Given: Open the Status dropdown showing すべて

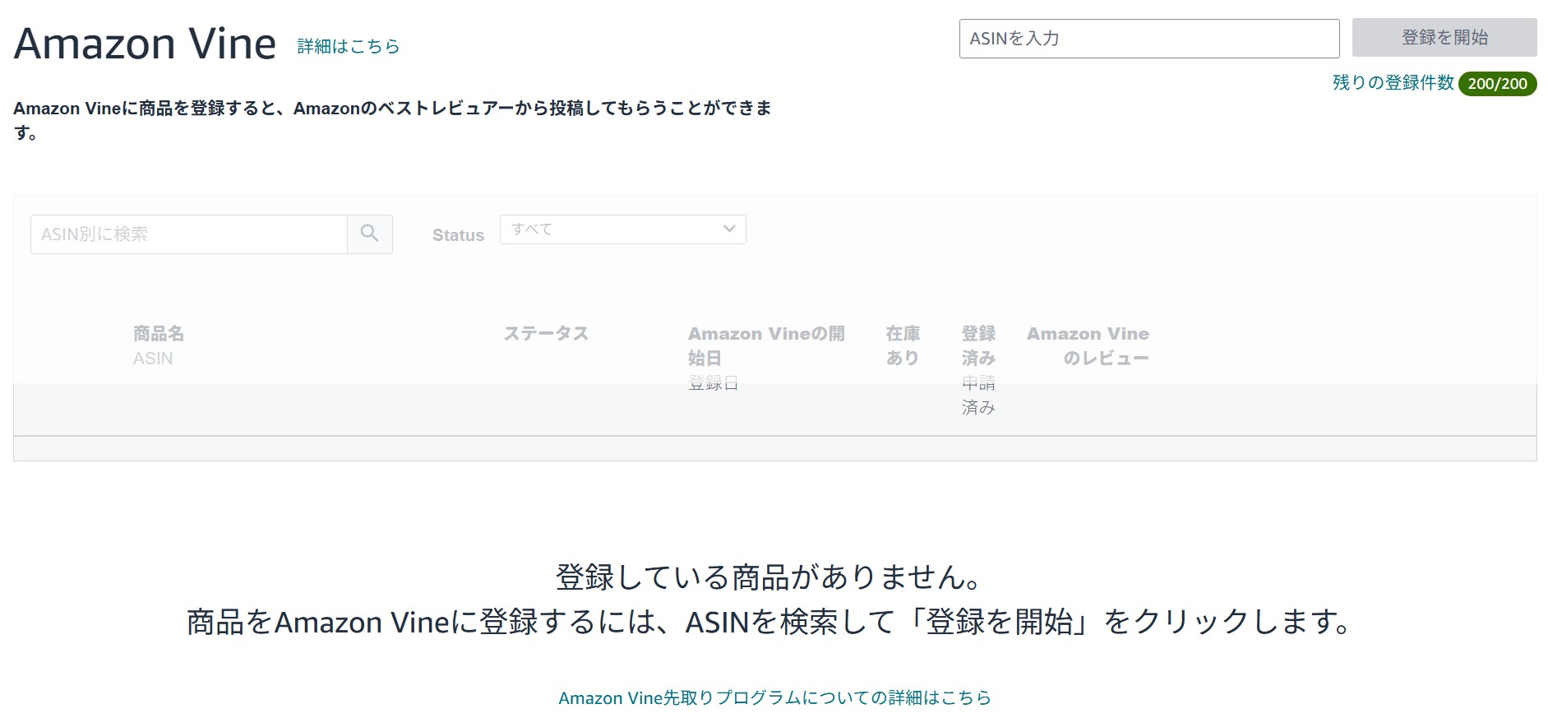Looking at the screenshot, I should pyautogui.click(x=623, y=229).
